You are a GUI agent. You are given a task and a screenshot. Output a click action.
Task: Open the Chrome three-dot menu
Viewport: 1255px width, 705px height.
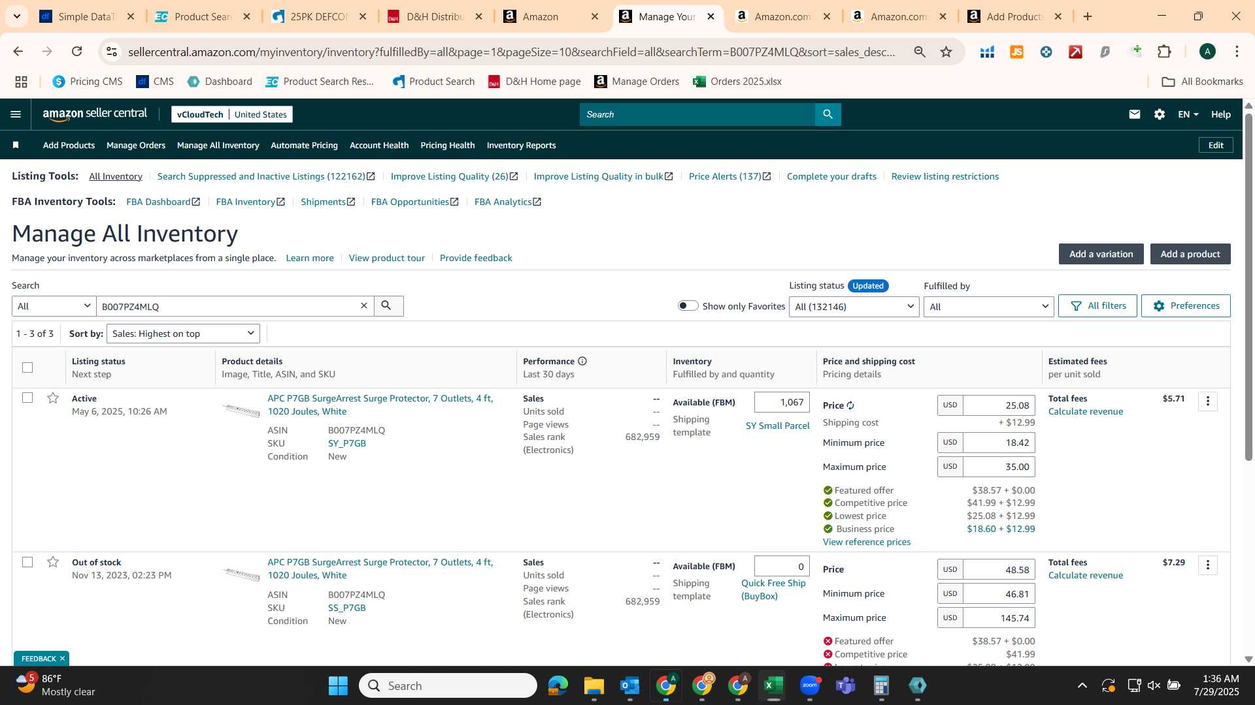1237,52
